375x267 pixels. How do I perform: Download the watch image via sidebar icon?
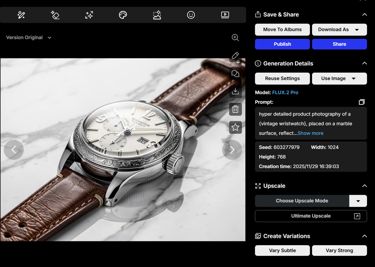235,91
